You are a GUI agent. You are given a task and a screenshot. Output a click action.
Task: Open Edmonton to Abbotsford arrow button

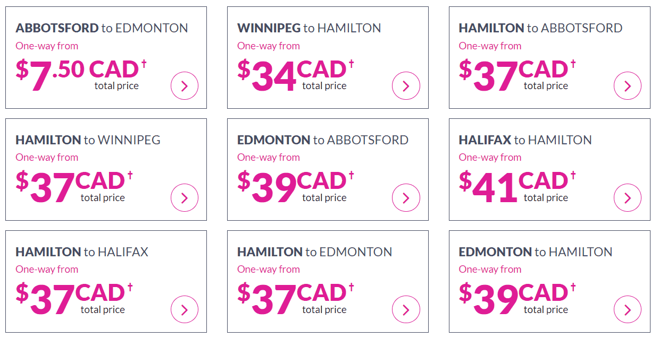pyautogui.click(x=406, y=198)
